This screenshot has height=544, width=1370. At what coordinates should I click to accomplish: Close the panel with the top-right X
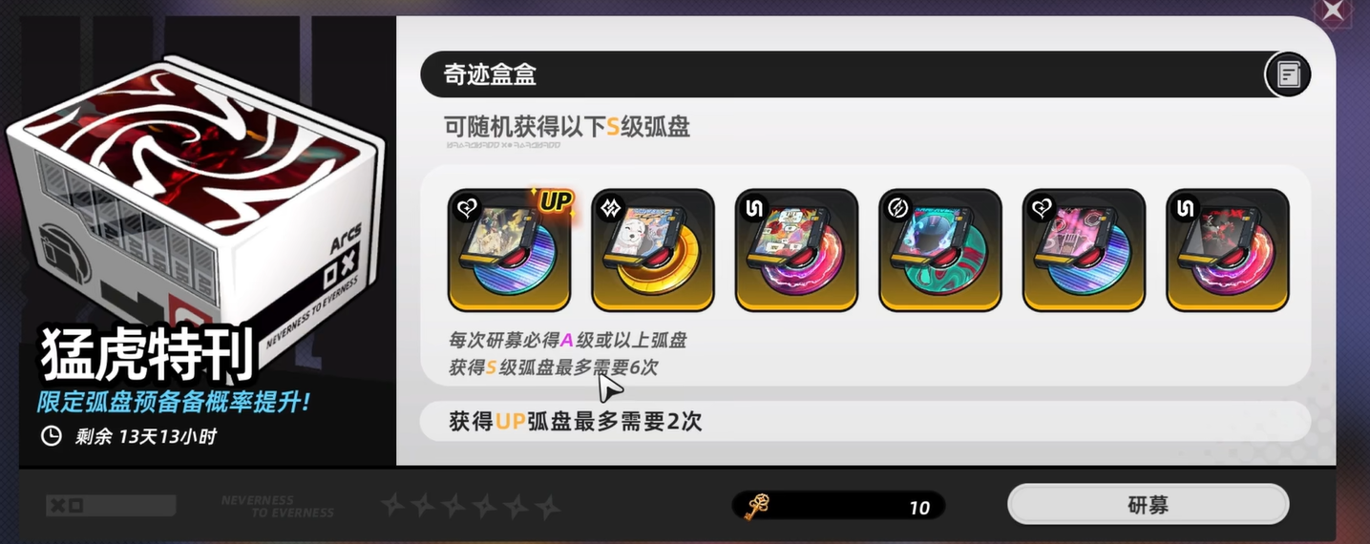click(1331, 11)
